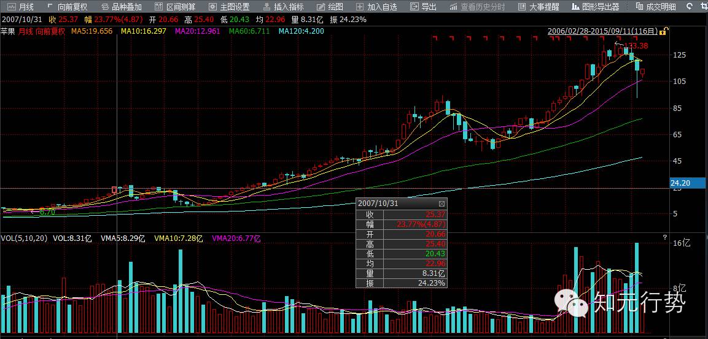Viewport: 708px width, 339px height.
Task: Click the 125 price axis label
Action: 680,55
